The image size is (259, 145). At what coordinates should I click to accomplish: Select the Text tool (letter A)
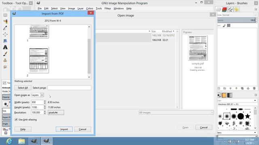(5, 48)
